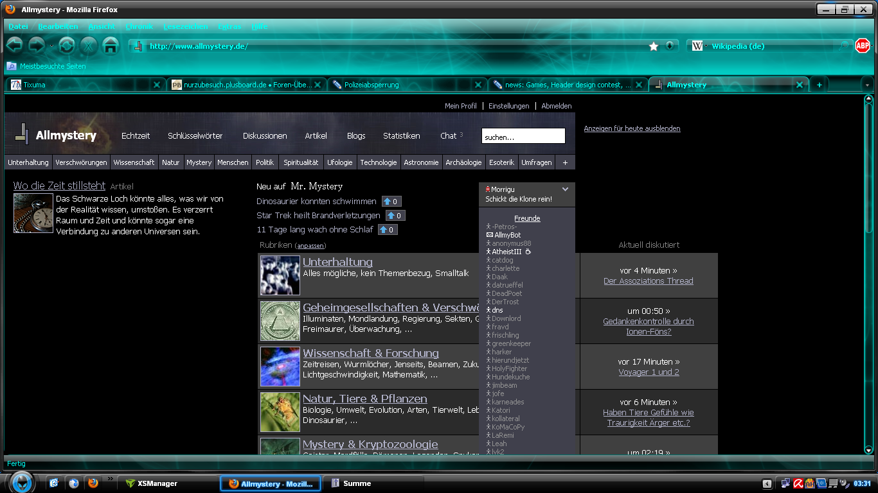This screenshot has height=493, width=878.
Task: Vote up 'Star Trek heilt Brandverletzungen' arrow counter
Action: click(395, 216)
